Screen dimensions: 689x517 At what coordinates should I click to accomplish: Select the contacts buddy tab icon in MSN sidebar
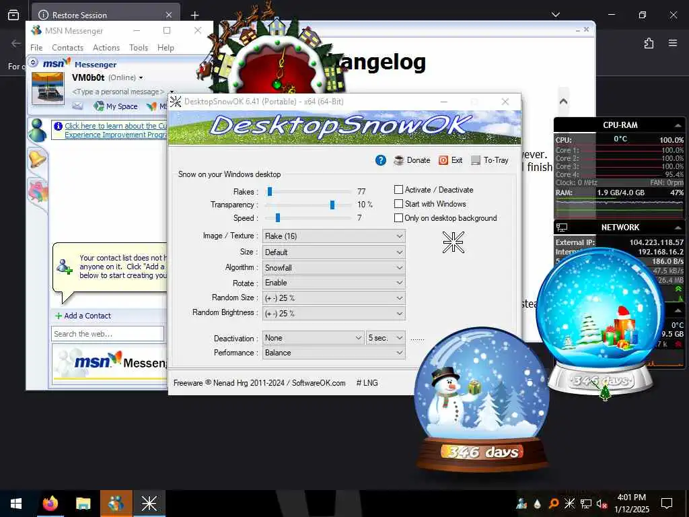click(x=38, y=130)
